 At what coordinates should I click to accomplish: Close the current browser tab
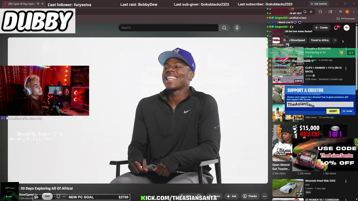pos(42,4)
